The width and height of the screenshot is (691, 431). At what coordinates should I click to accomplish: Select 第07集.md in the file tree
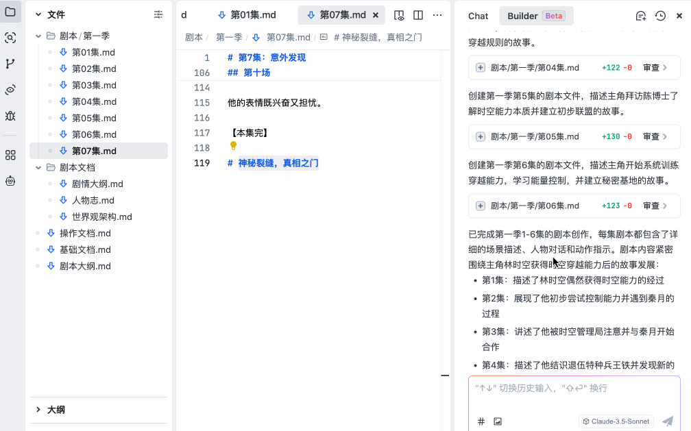coord(99,151)
